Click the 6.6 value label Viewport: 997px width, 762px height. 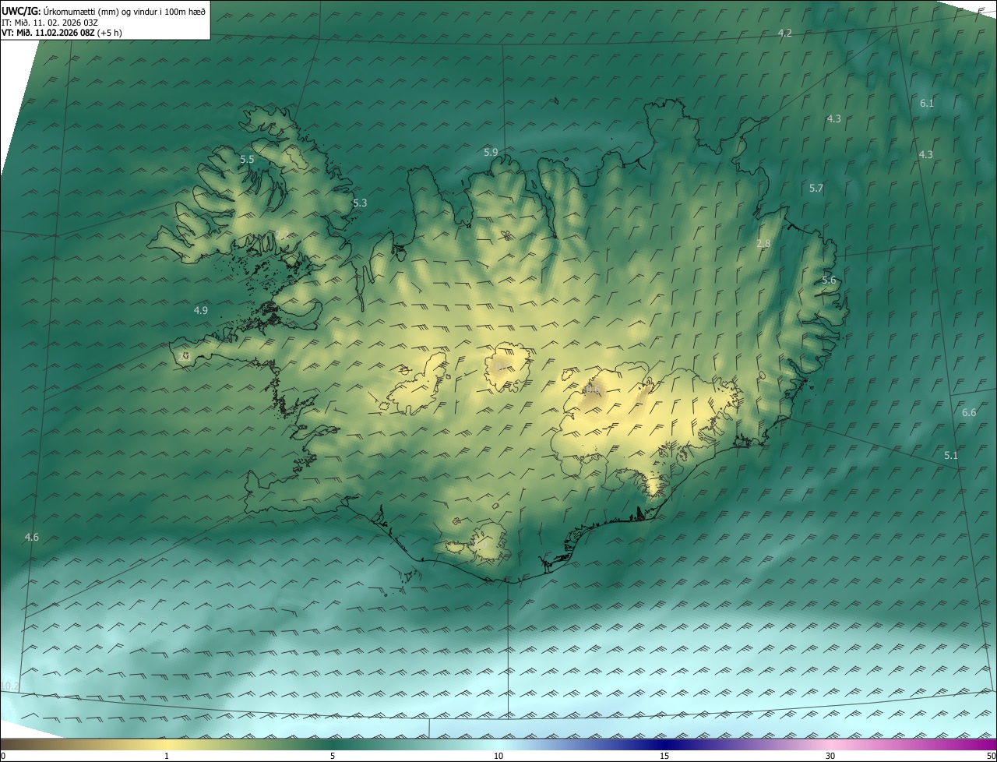click(969, 412)
